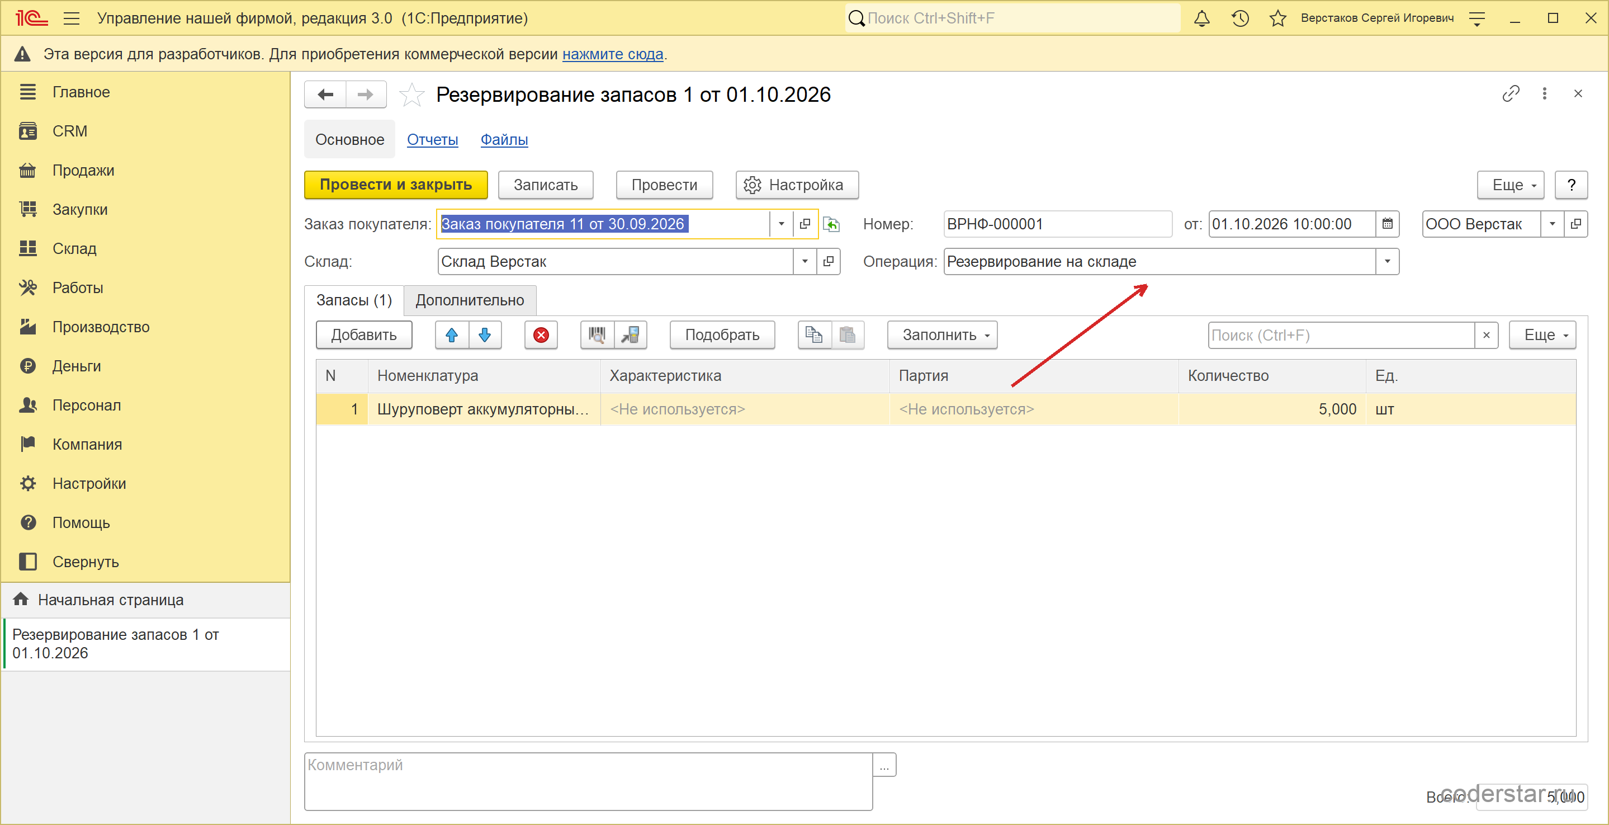This screenshot has width=1609, height=825.
Task: Open Главное section in sidebar
Action: (81, 92)
